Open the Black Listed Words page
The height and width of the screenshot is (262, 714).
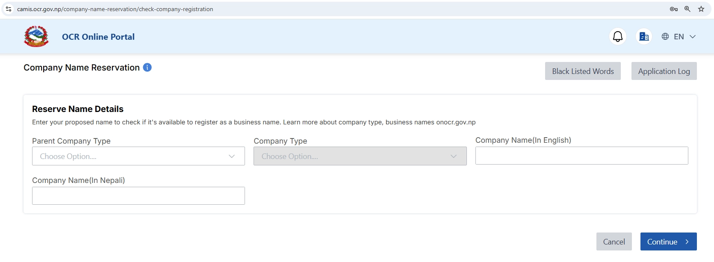[582, 71]
